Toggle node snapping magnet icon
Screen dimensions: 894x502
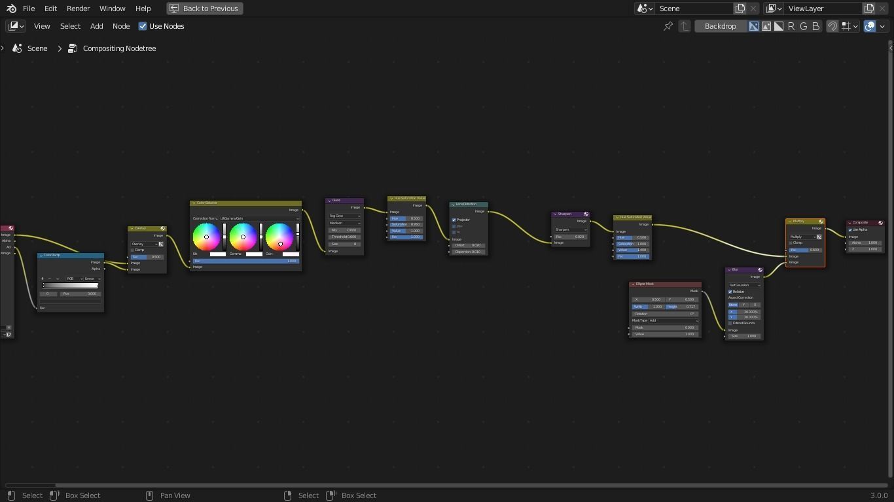tap(832, 26)
